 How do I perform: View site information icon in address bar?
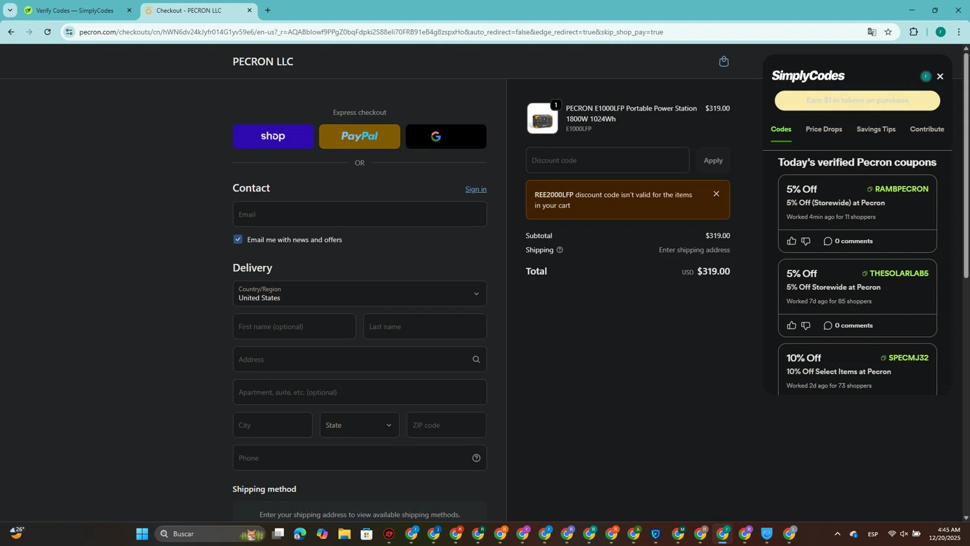click(69, 32)
